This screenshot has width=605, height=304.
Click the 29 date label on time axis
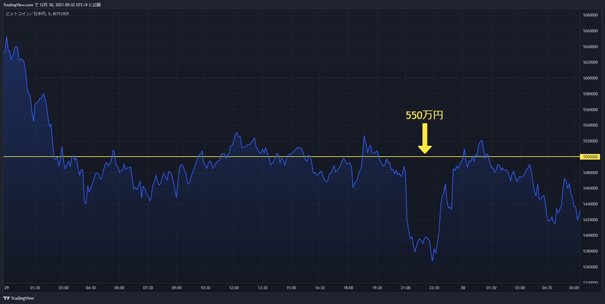(7, 288)
